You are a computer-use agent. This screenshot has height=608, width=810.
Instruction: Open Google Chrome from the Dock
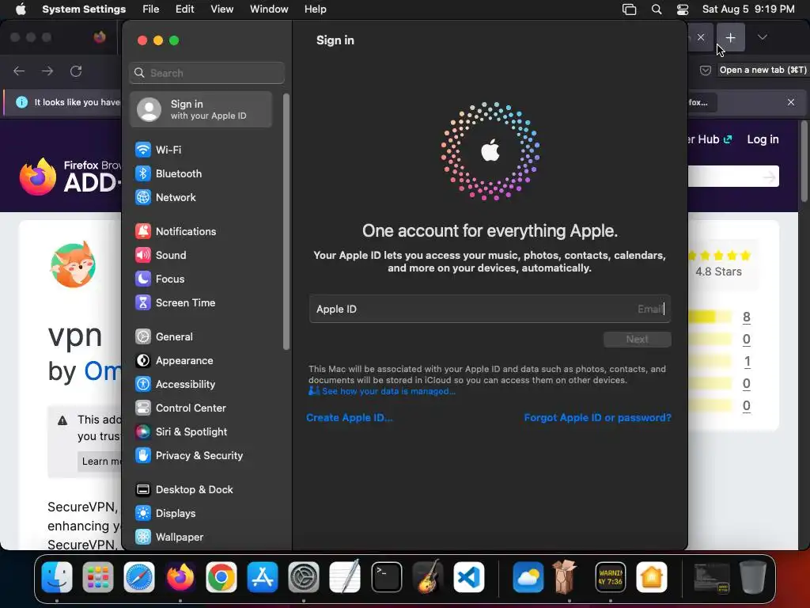click(x=221, y=577)
